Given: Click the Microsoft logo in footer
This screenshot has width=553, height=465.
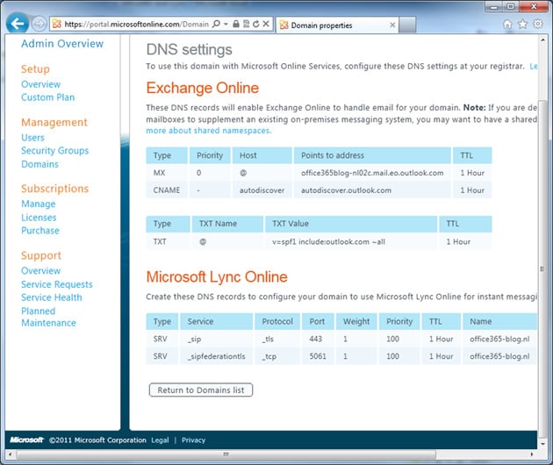Looking at the screenshot, I should (27, 440).
